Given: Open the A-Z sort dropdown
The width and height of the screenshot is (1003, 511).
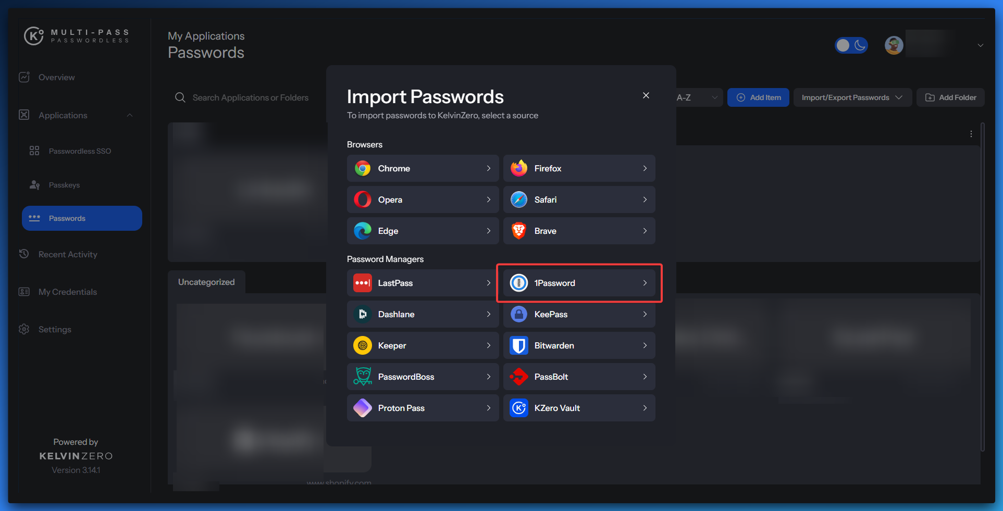Looking at the screenshot, I should 698,97.
